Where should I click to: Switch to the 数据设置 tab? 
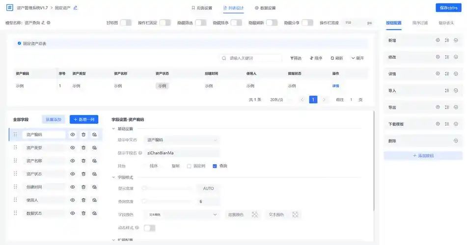[265, 8]
